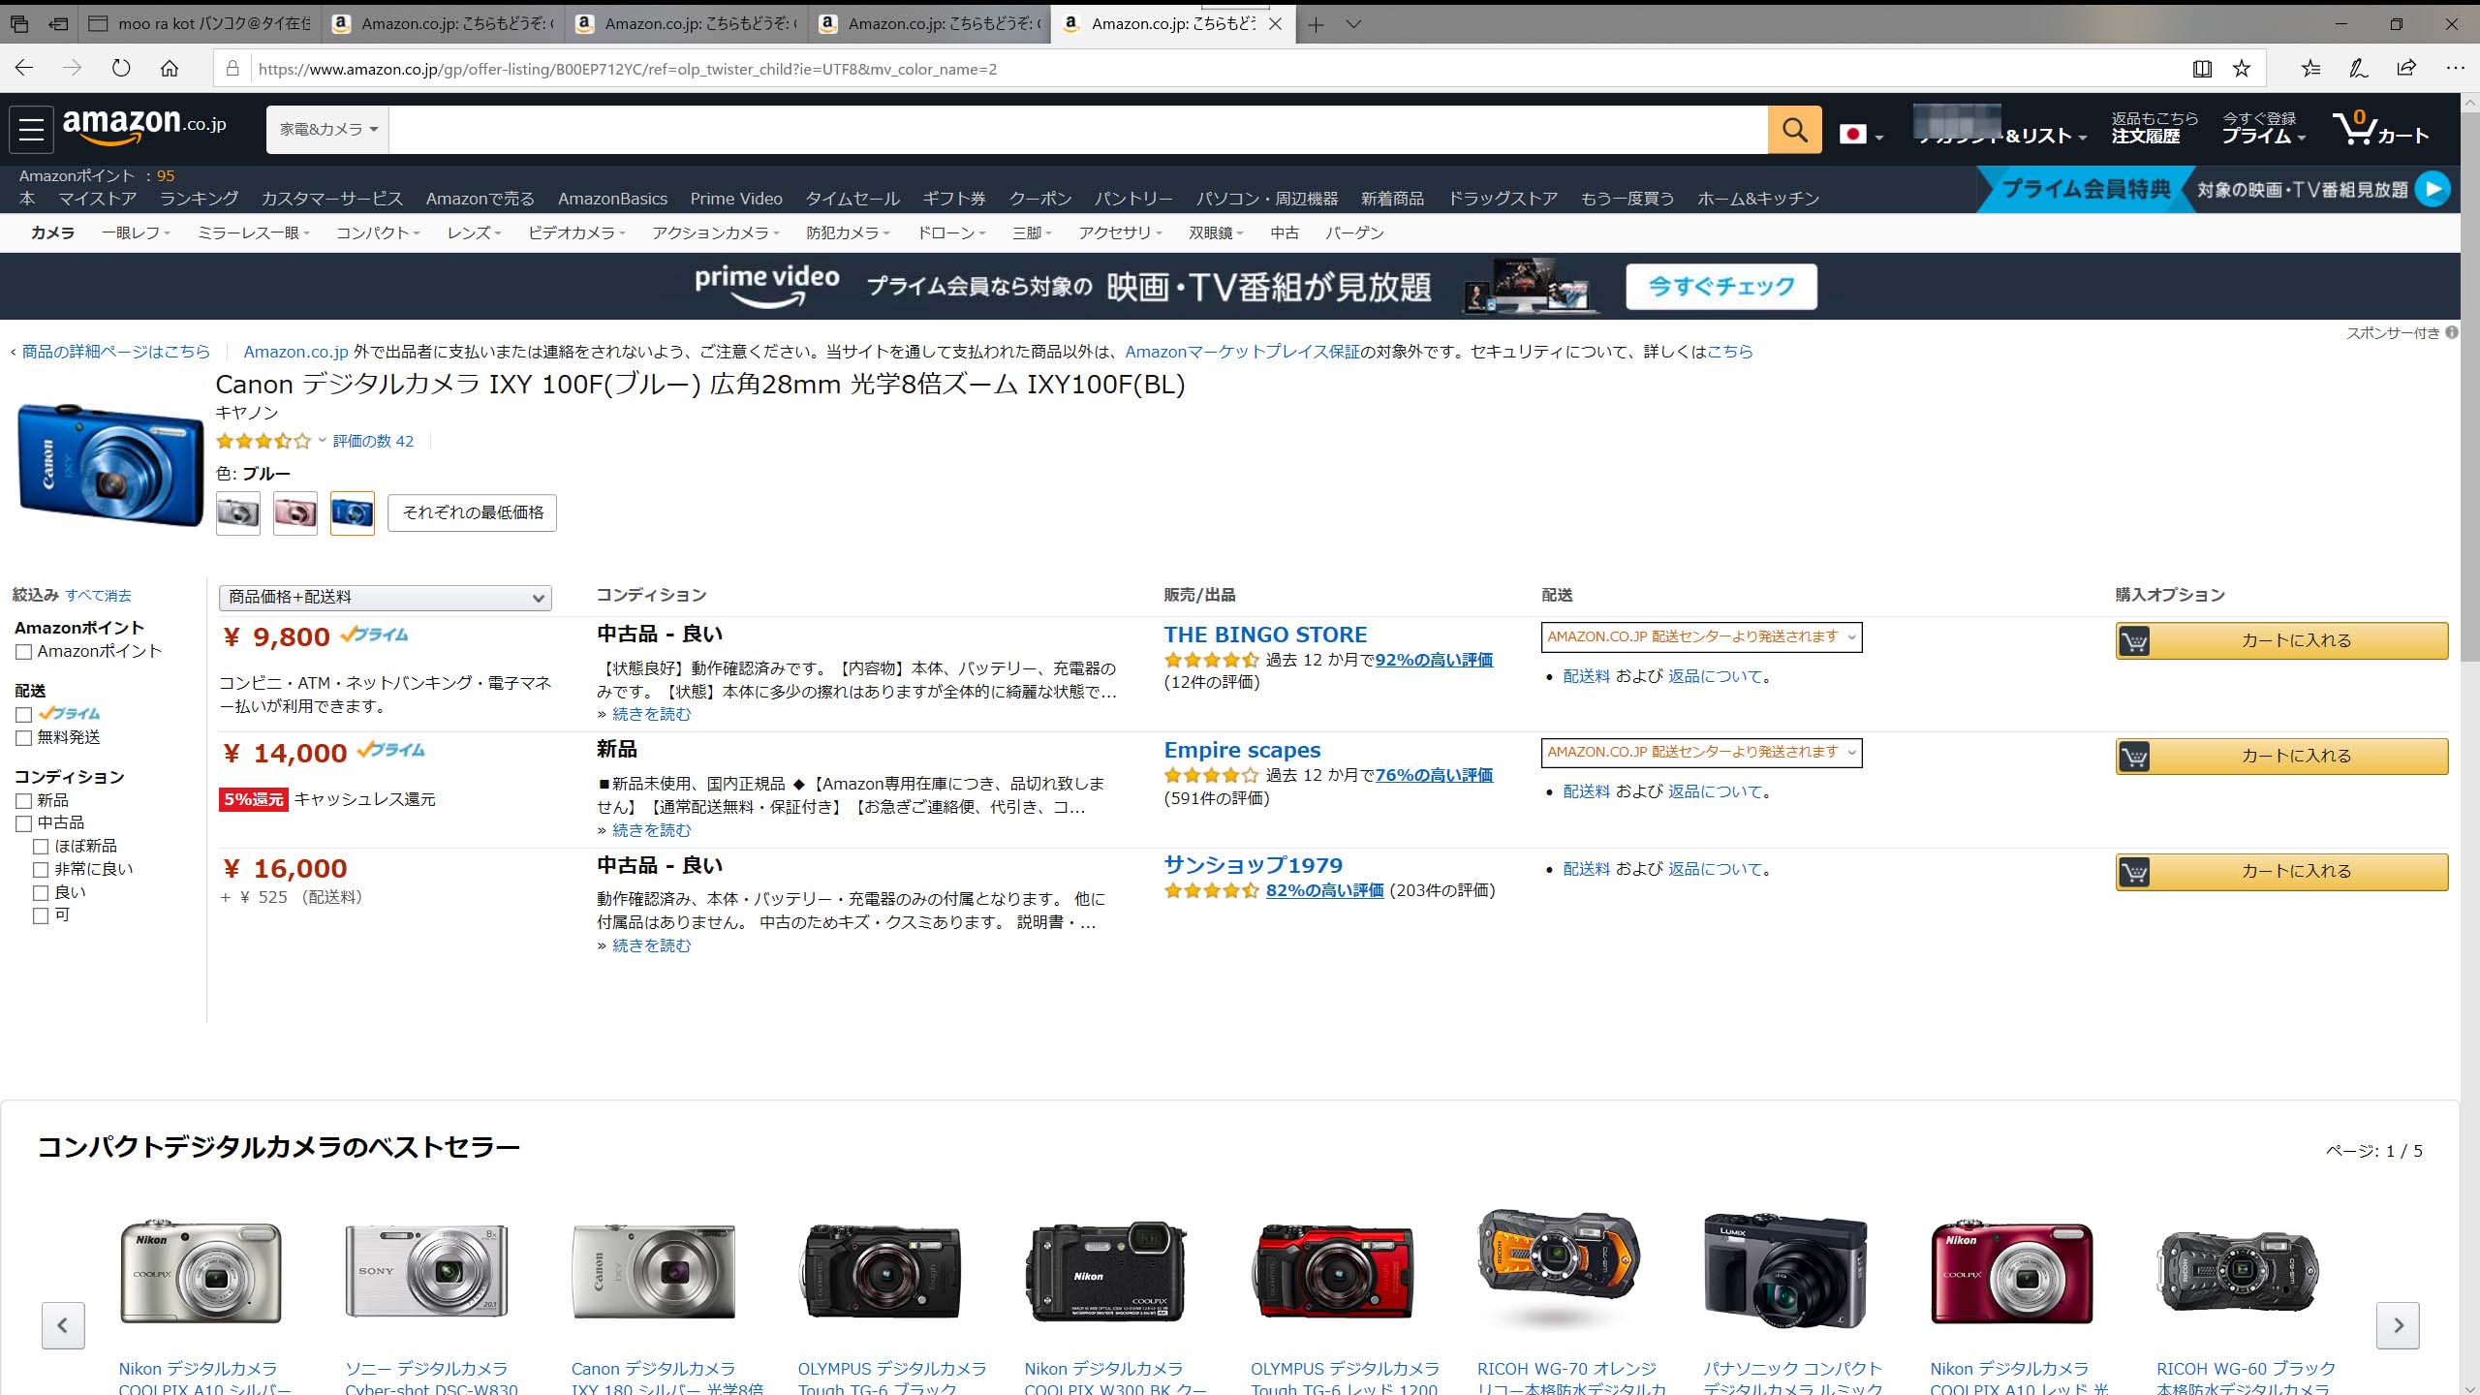Click sponsor info icon
This screenshot has width=2480, height=1395.
pyautogui.click(x=2452, y=332)
